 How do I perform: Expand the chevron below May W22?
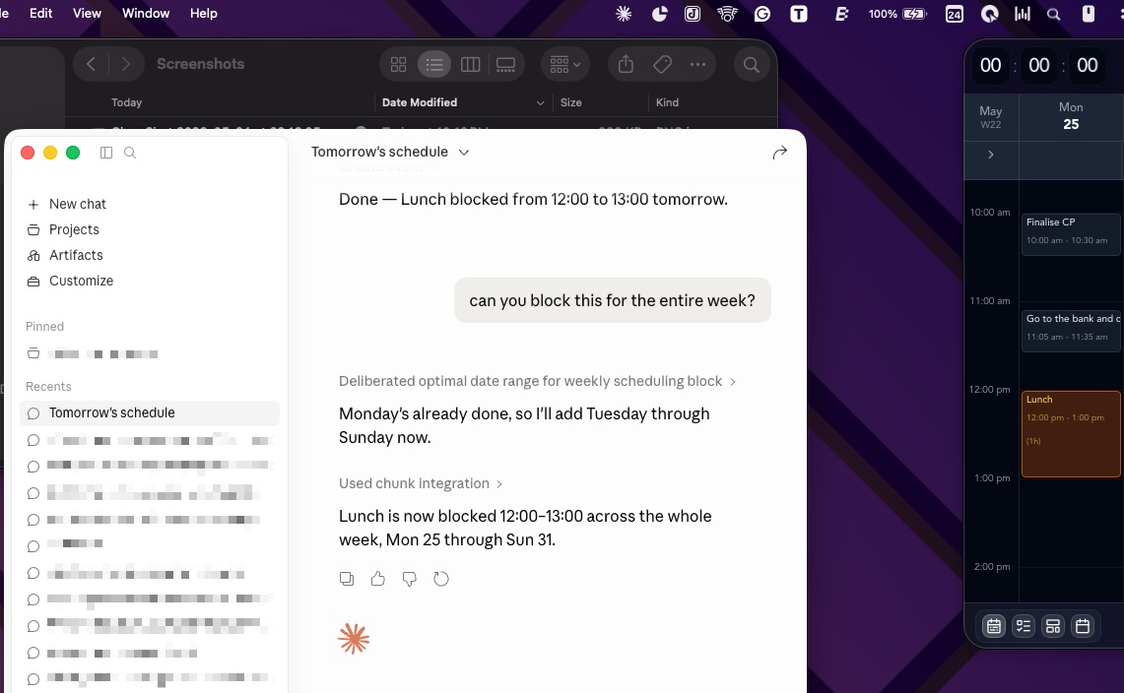click(x=991, y=155)
